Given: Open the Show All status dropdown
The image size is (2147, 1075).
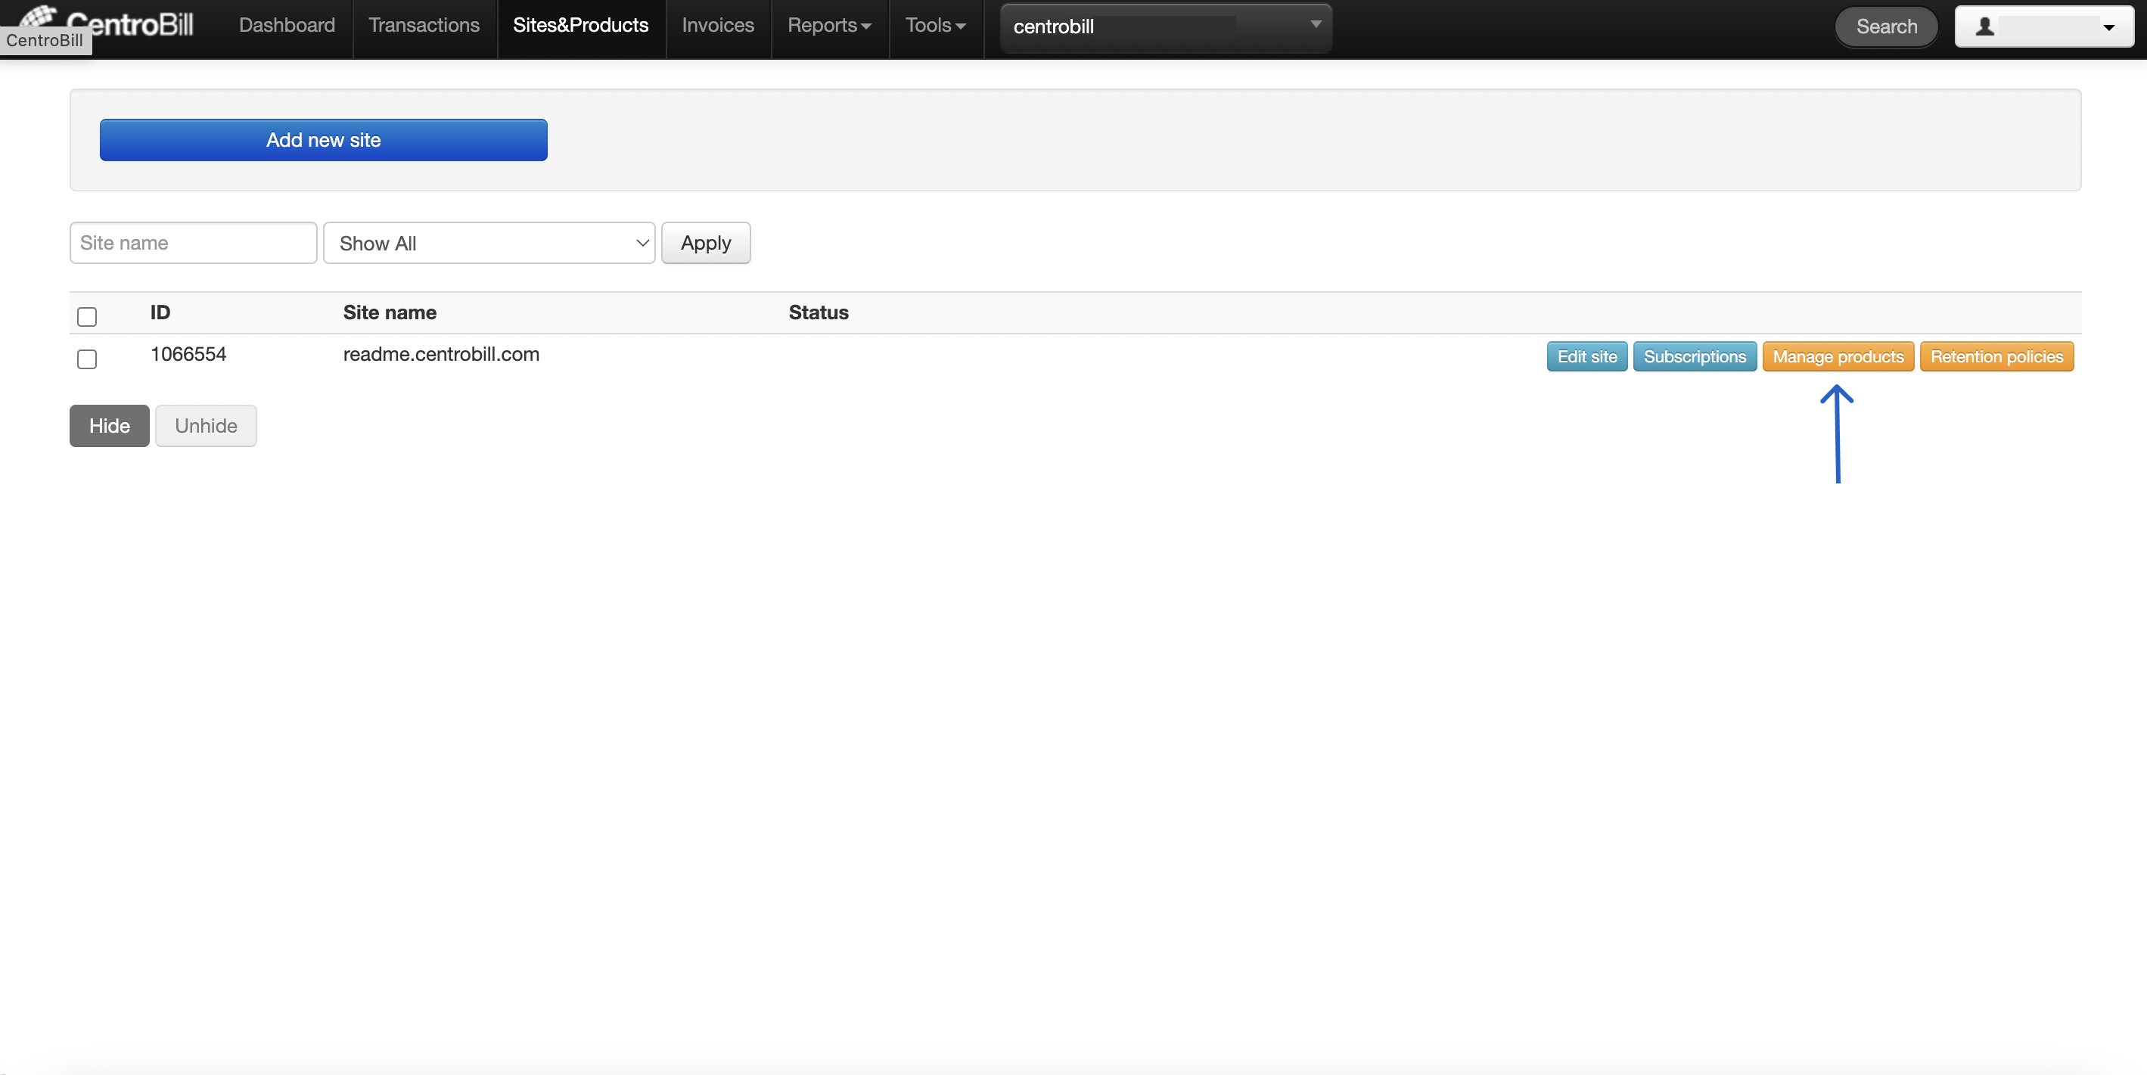Looking at the screenshot, I should point(489,243).
